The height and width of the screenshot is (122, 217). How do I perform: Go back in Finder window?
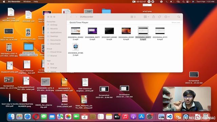tap(71, 17)
